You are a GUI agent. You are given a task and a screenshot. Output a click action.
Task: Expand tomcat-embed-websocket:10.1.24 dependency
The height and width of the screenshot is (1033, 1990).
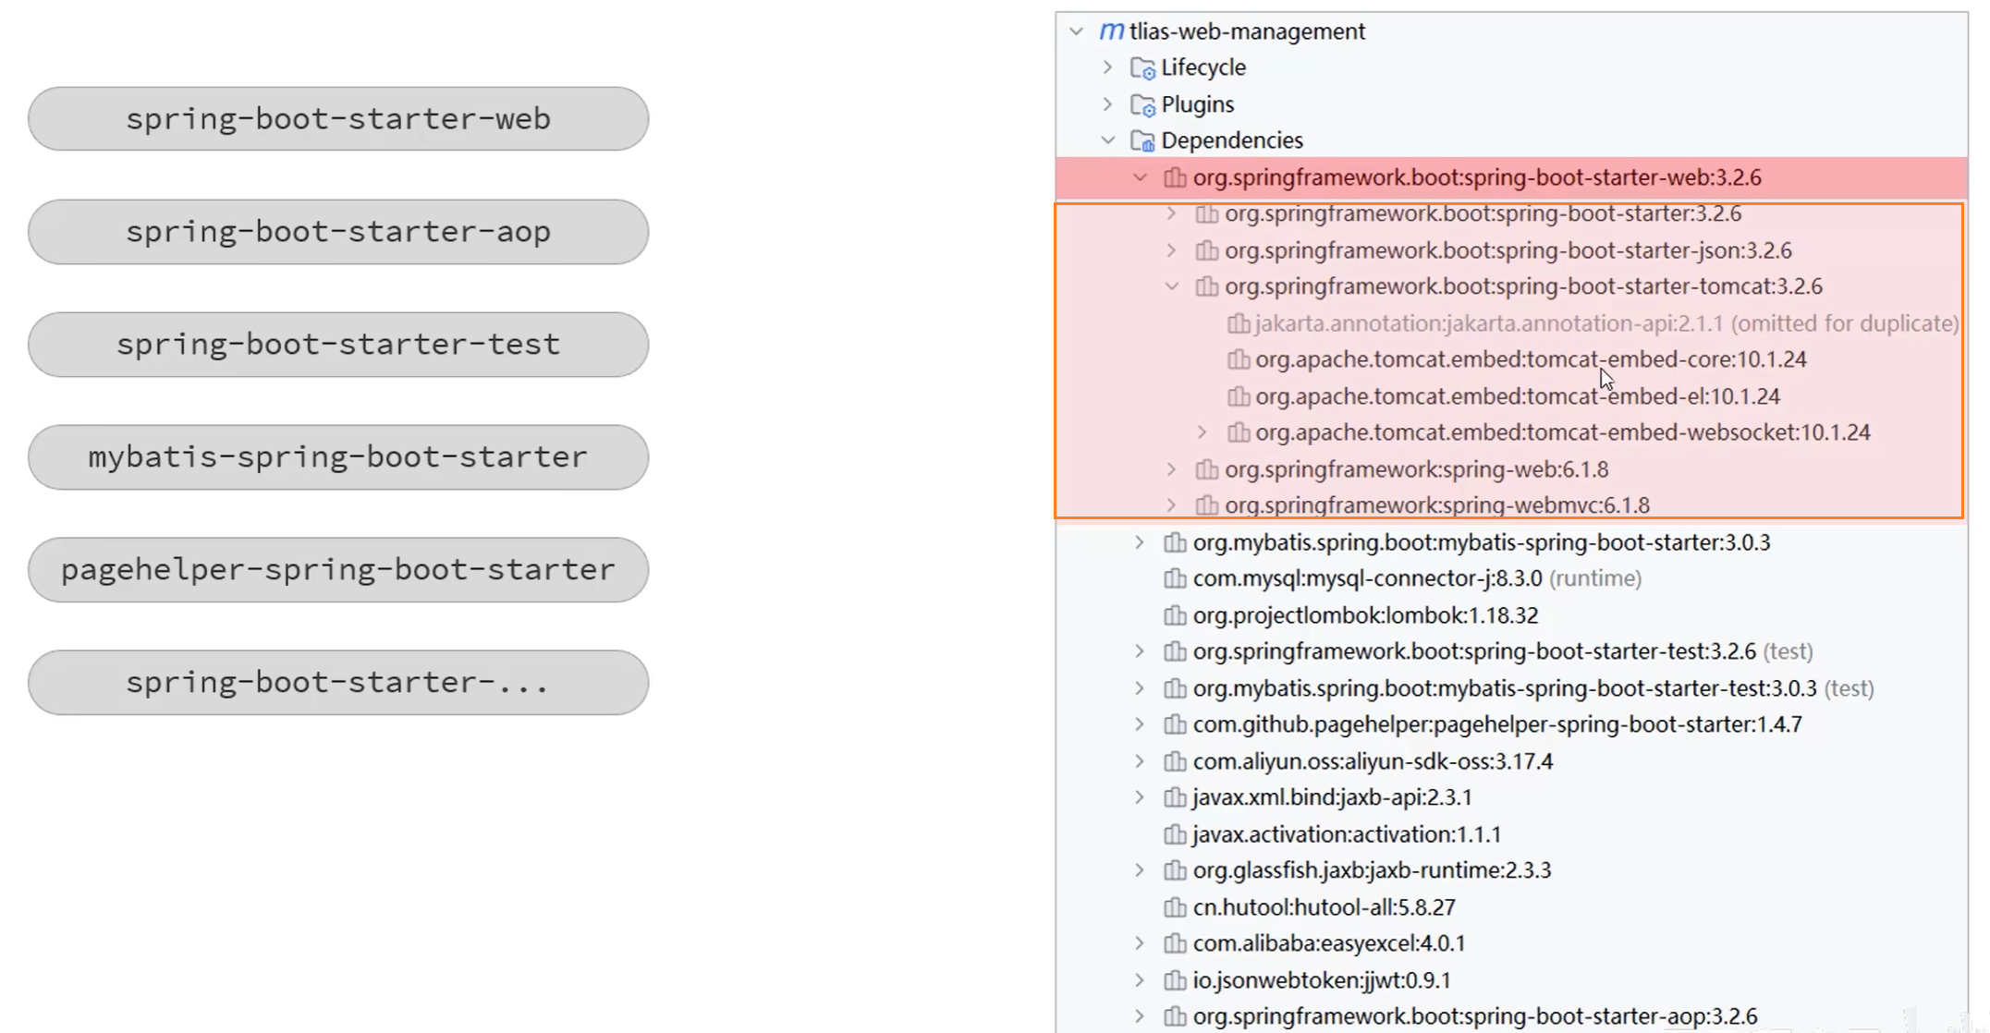[1202, 432]
